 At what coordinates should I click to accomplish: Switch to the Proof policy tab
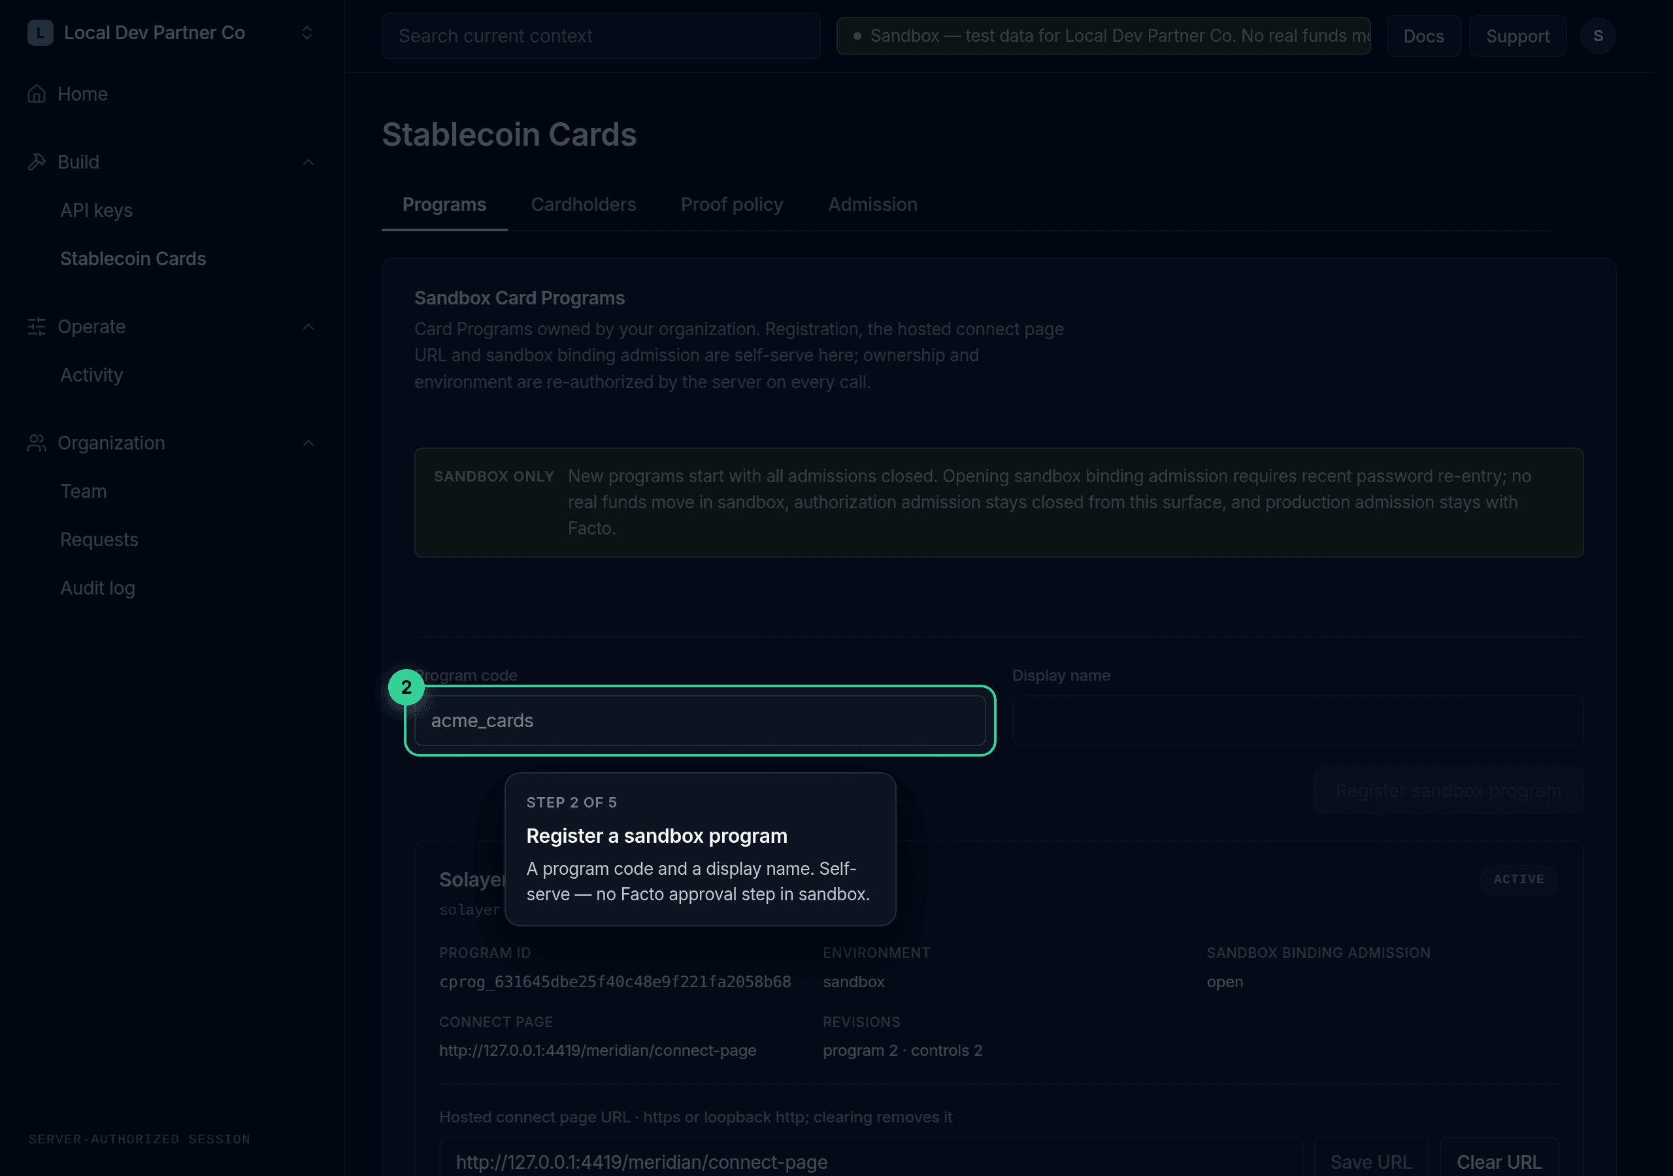point(731,204)
